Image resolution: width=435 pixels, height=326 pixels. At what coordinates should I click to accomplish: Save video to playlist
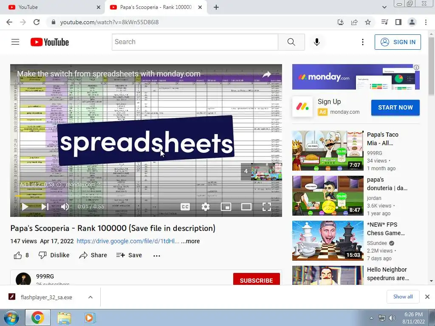[129, 255]
